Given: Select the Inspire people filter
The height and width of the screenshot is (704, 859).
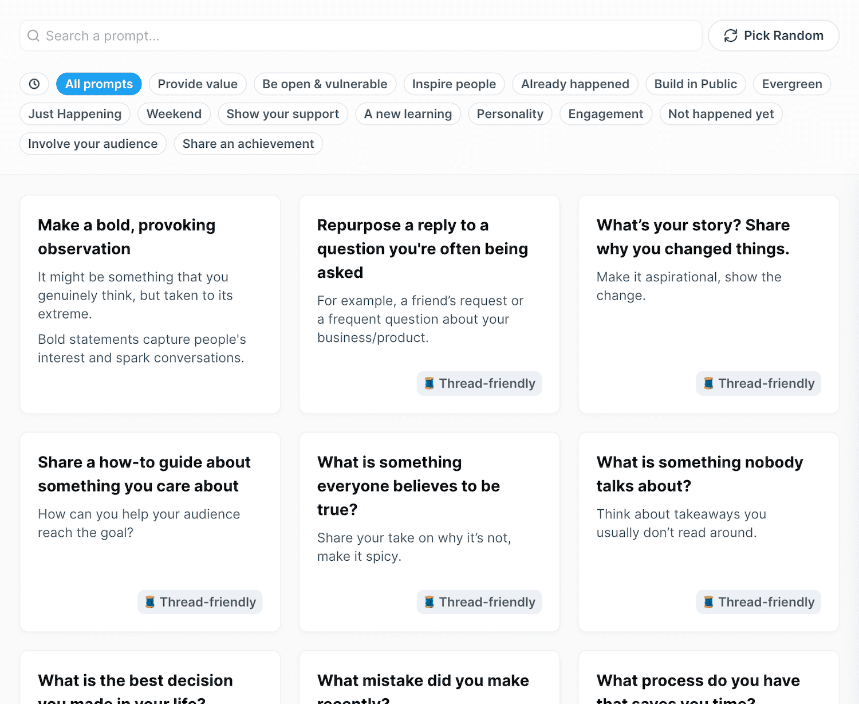Looking at the screenshot, I should tap(454, 84).
